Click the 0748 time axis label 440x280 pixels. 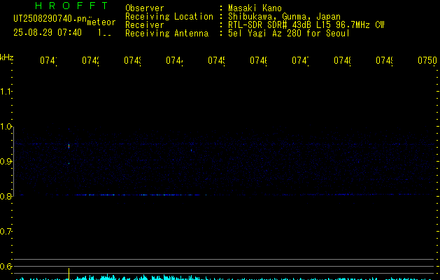tap(342, 60)
